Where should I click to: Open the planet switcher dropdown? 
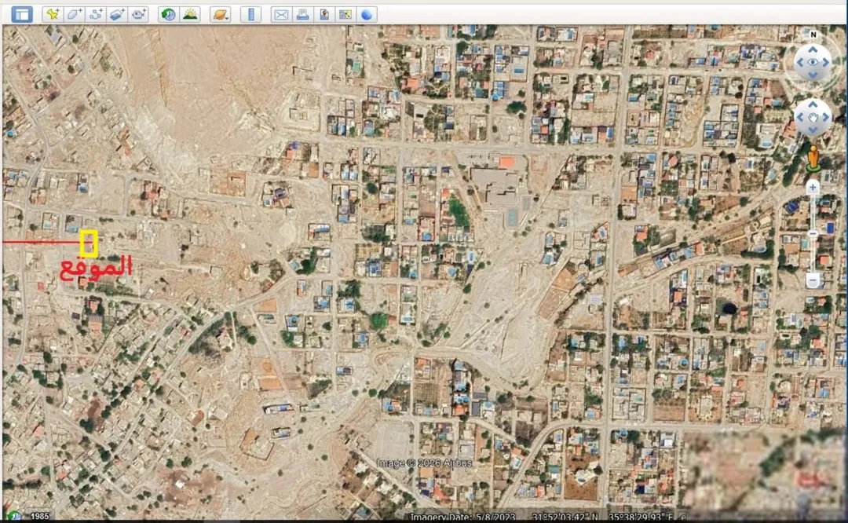220,15
